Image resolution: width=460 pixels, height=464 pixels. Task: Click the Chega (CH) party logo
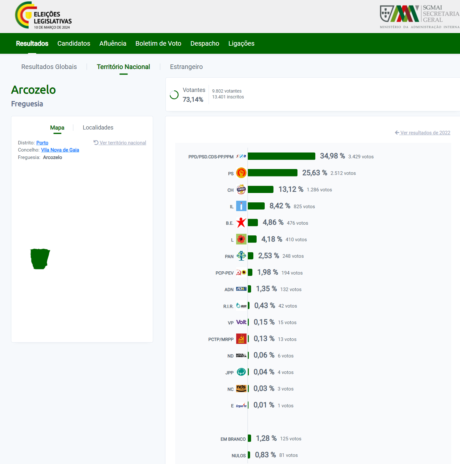click(241, 189)
